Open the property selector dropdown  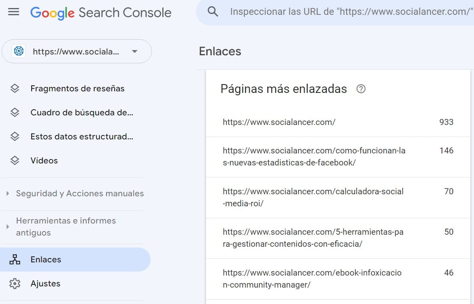click(x=135, y=51)
